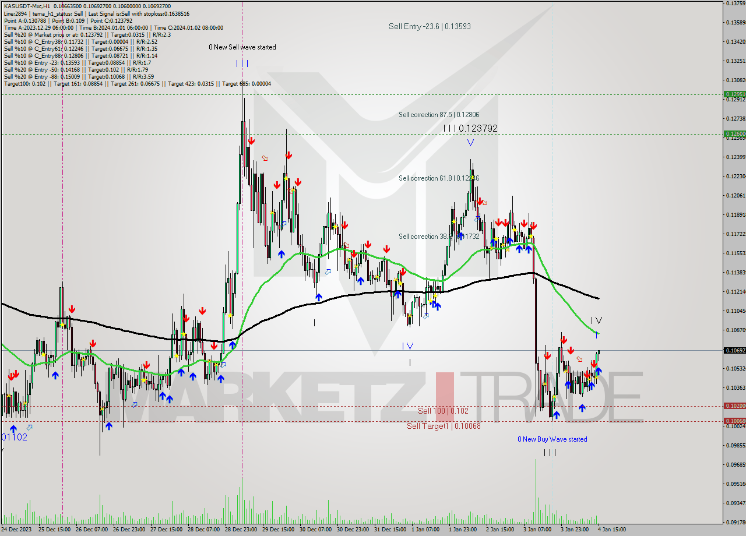This screenshot has width=746, height=536.
Task: Click the '4 Jan 15:00' time axis label
Action: [612, 530]
